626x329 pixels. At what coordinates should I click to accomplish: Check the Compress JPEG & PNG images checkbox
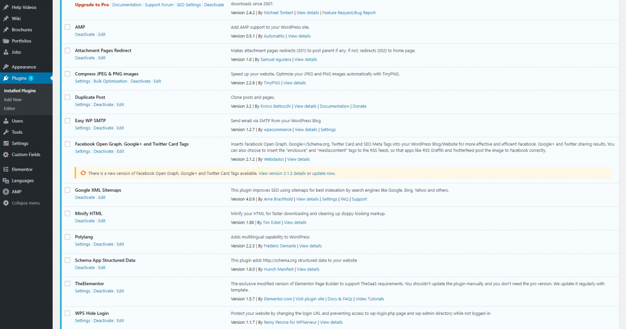tap(67, 74)
